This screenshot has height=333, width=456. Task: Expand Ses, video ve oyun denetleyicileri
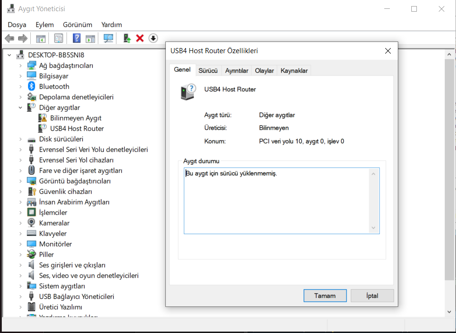click(20, 275)
